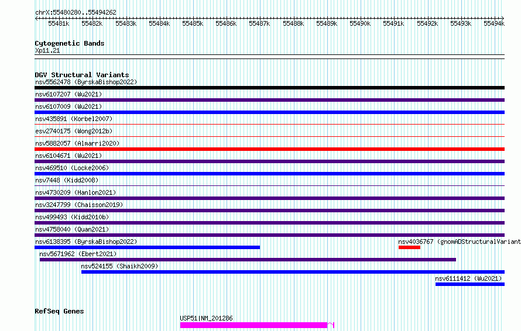521x331 pixels.
Task: Open nsv6111412 (Wu2021) variant label
Action: [x=468, y=278]
